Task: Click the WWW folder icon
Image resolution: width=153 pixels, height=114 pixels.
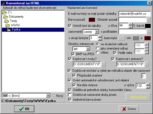Action: coord(8,25)
